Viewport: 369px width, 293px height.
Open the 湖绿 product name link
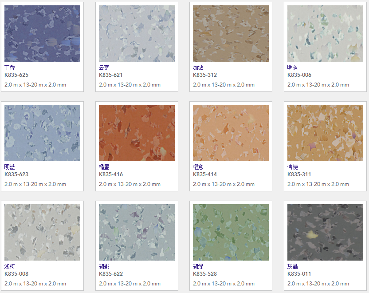pyautogui.click(x=198, y=266)
